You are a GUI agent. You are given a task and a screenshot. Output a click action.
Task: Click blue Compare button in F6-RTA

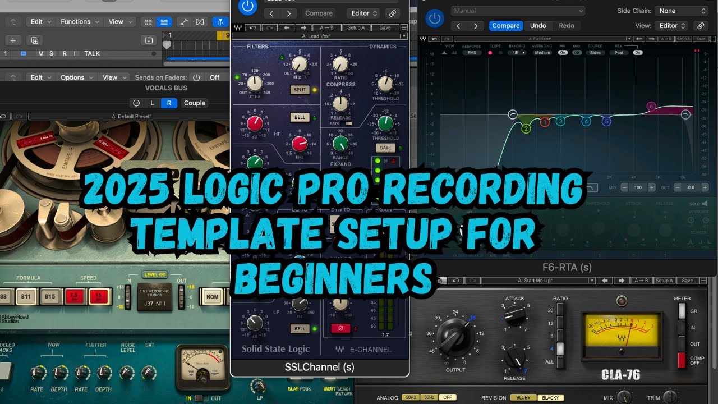click(506, 26)
